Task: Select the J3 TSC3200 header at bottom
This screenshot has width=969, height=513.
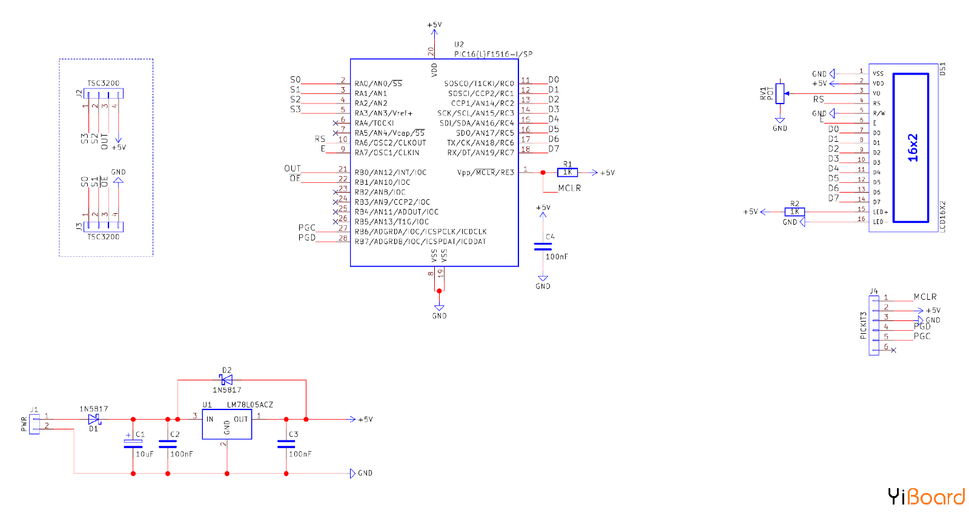Action: pyautogui.click(x=104, y=227)
